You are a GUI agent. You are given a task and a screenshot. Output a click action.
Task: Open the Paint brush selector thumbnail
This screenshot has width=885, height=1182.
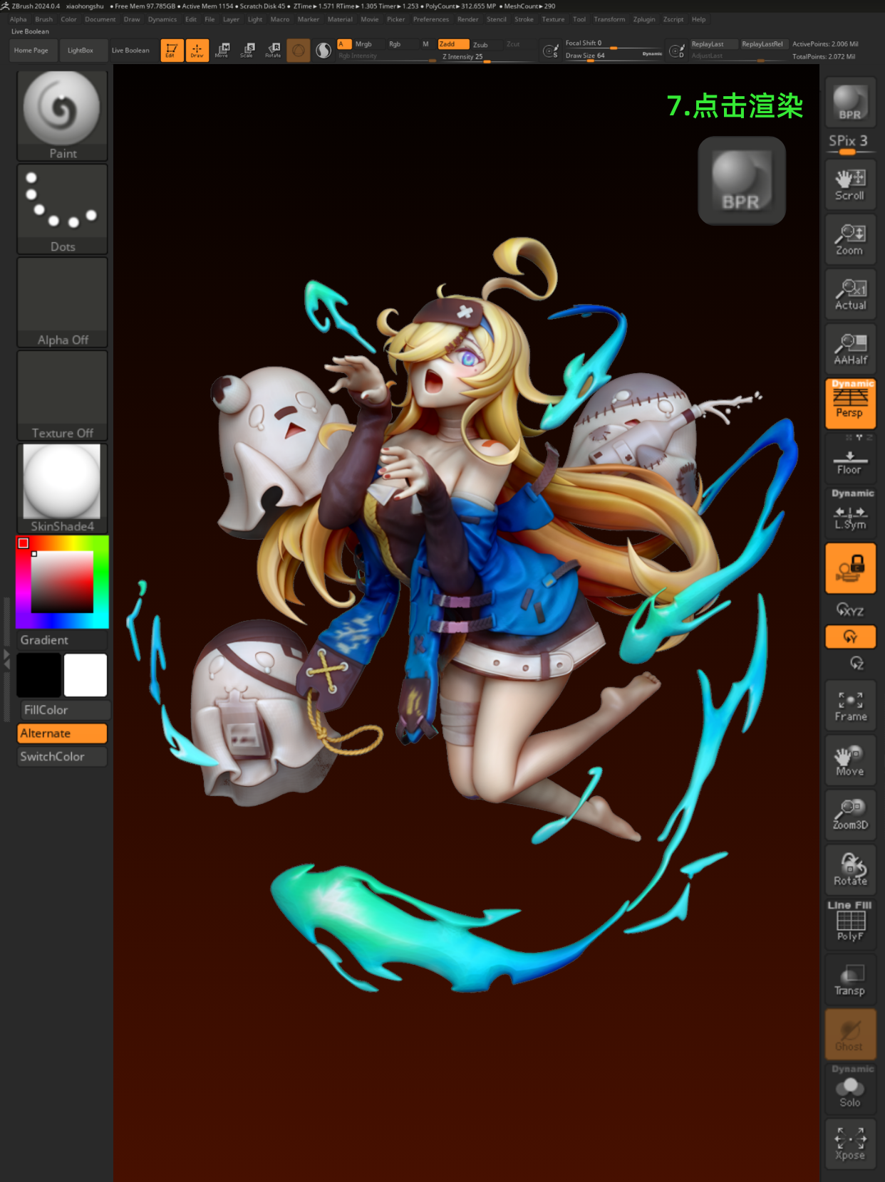click(x=62, y=115)
